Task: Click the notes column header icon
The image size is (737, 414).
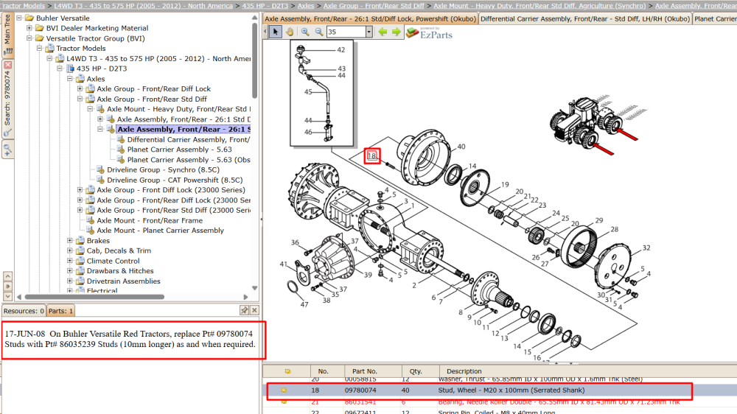Action: point(287,371)
